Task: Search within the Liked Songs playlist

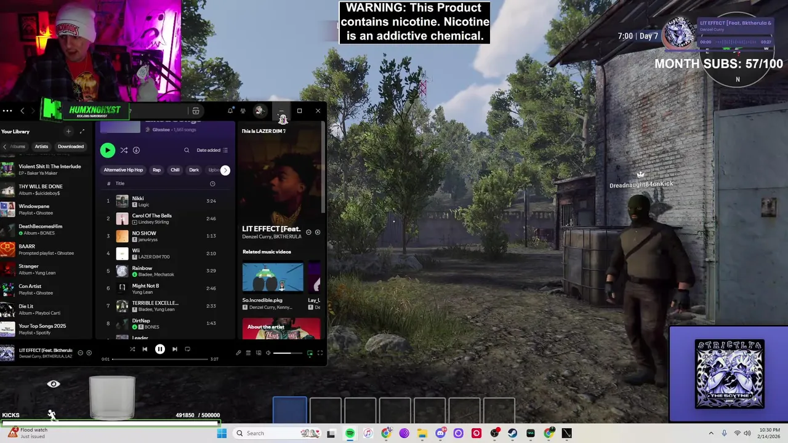Action: 187,150
